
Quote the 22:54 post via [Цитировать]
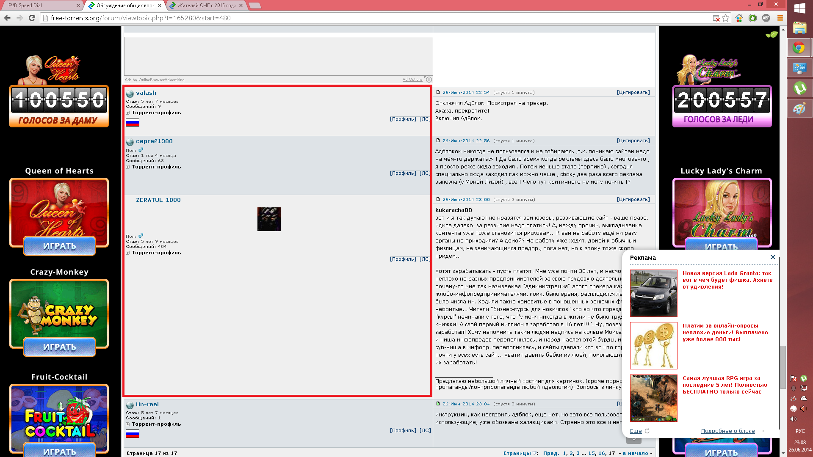point(633,92)
